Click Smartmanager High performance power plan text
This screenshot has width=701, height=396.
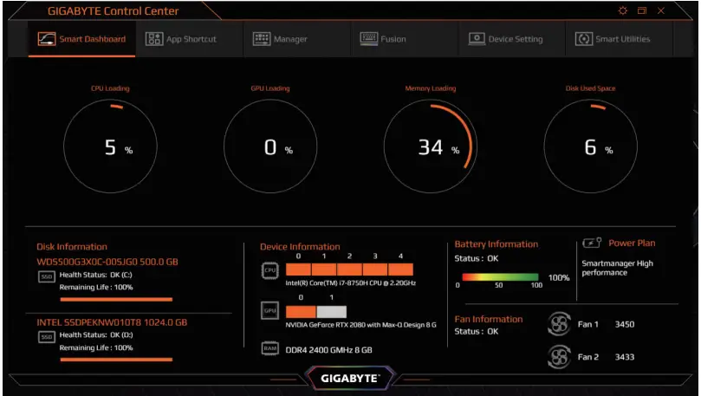click(617, 268)
